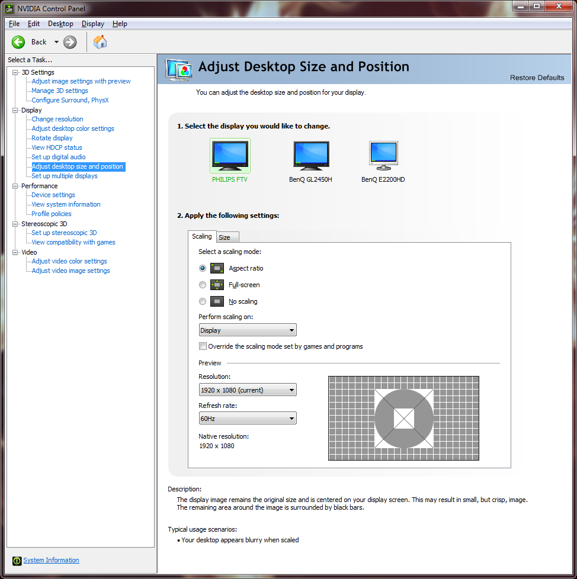Open Adjust desktop color settings
Viewport: 577px width, 579px height.
click(x=73, y=128)
